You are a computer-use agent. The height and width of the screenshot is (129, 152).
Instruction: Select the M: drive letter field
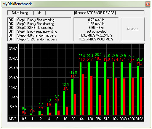39,13
